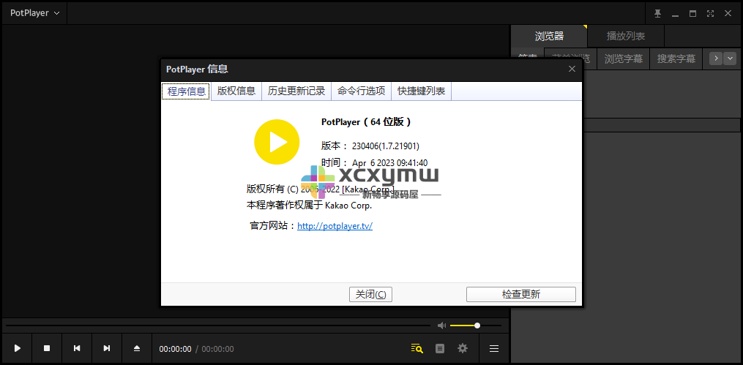This screenshot has width=743, height=365.
Task: Click the Play button
Action: [17, 348]
